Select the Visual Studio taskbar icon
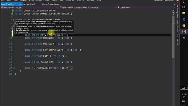Screen dimensions: 188x106 pos(184,32)
